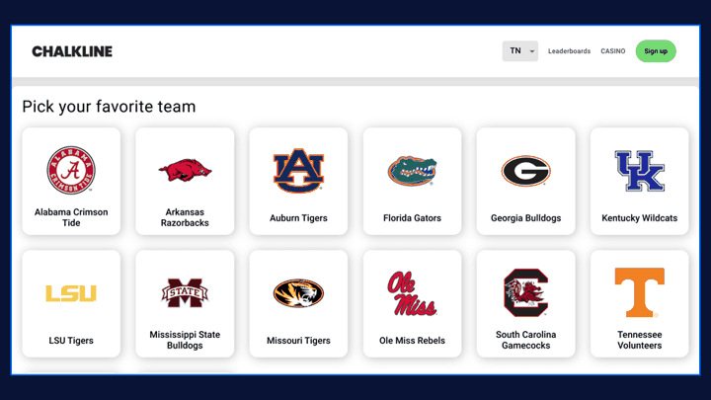Pick the orange Tennessee T logo
Image resolution: width=711 pixels, height=400 pixels.
coord(639,292)
